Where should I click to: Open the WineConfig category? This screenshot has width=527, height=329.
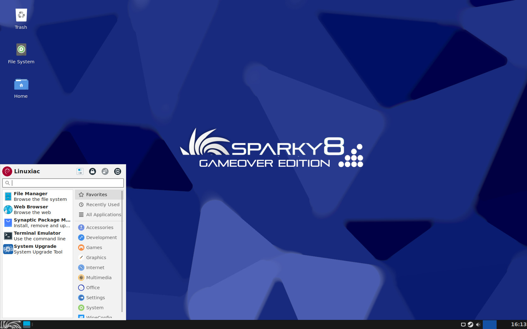pyautogui.click(x=98, y=316)
